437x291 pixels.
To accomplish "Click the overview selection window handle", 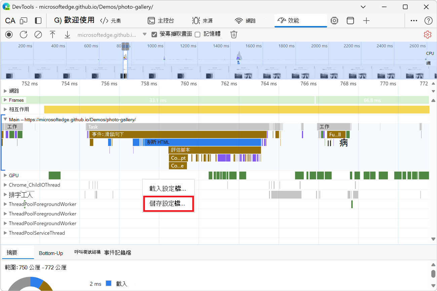I will [125, 46].
